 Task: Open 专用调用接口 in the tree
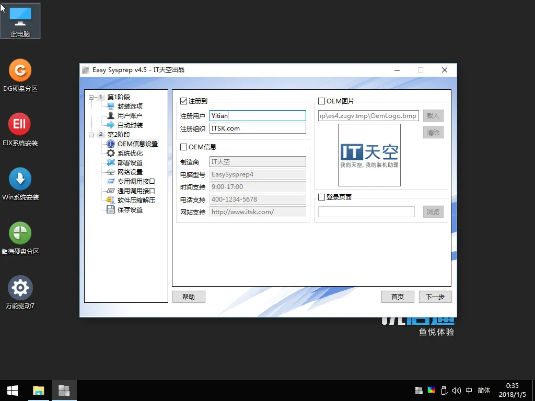136,181
